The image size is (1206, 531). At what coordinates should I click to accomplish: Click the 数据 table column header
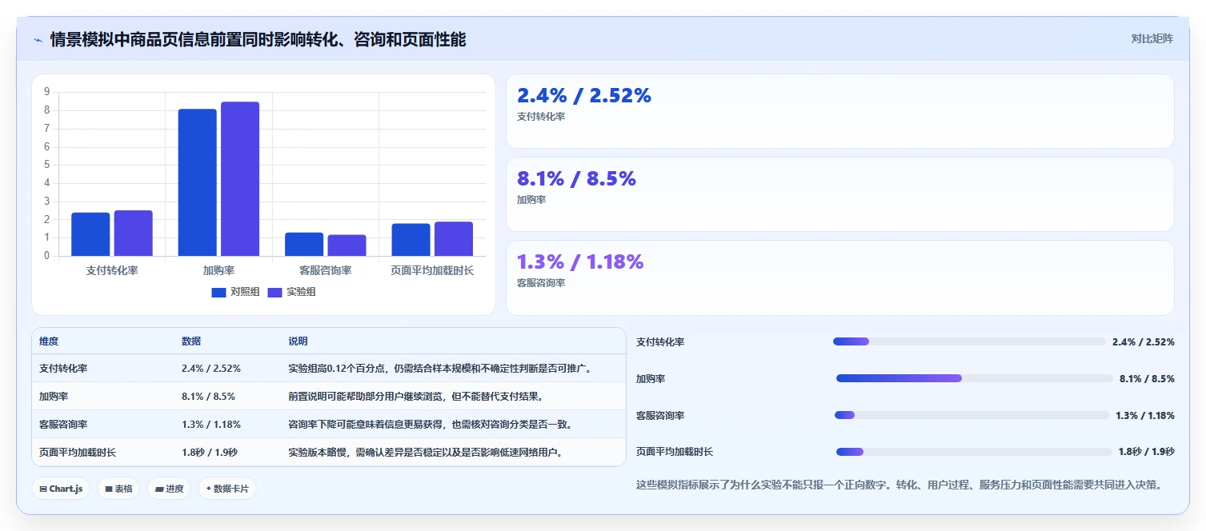191,341
